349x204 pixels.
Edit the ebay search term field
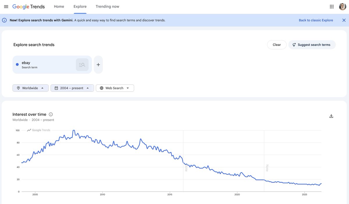pos(52,65)
